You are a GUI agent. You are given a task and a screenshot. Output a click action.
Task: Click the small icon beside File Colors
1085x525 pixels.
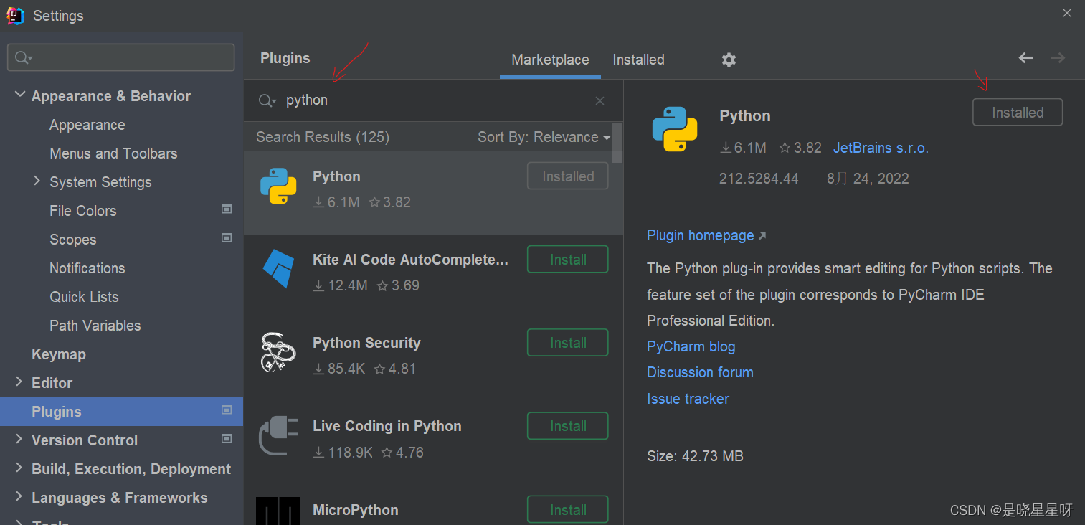[x=226, y=209]
